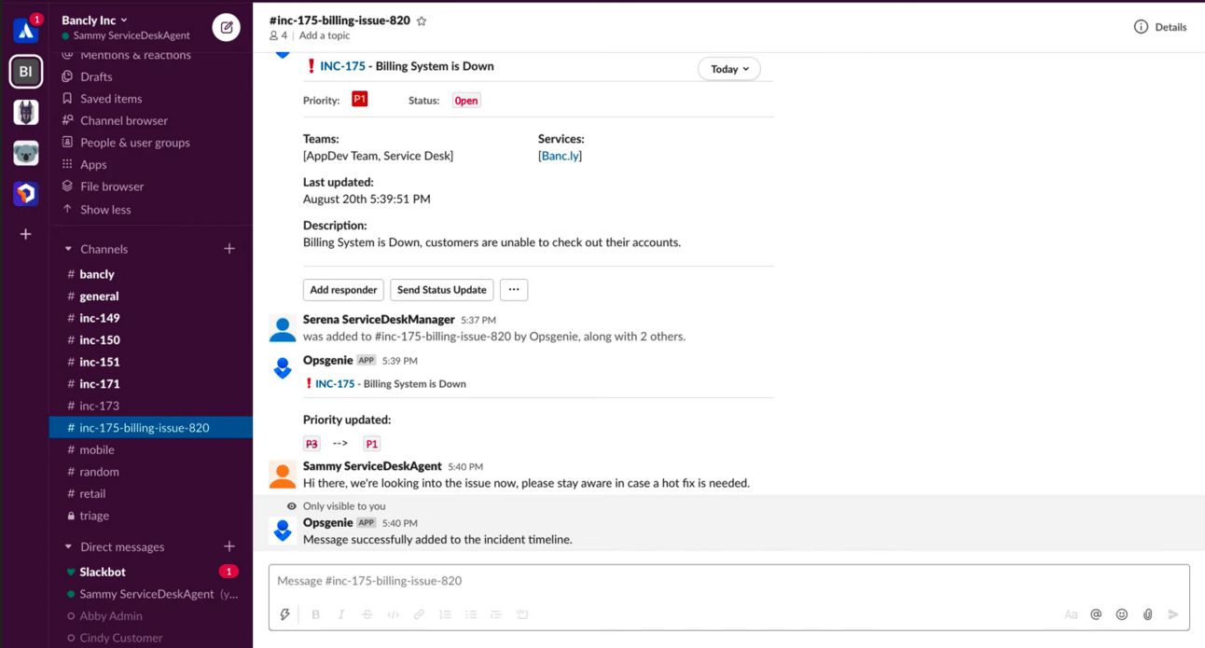Toggle bold formatting in composer
The width and height of the screenshot is (1205, 648).
pos(315,614)
